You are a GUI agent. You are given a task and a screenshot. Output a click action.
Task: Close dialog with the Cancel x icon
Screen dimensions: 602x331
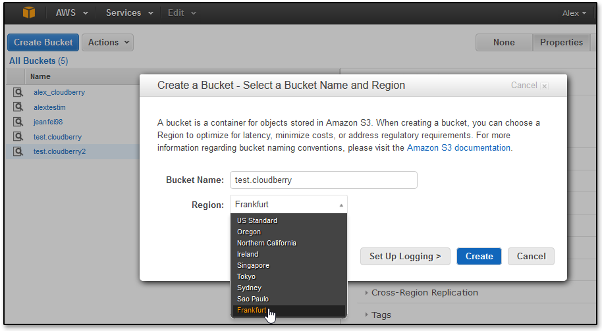click(544, 86)
